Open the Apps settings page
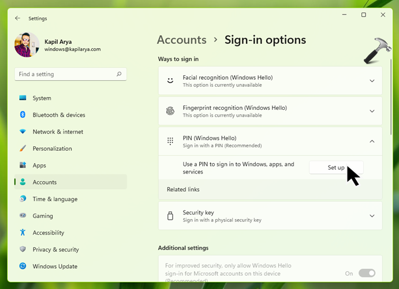Screen dimensions: 399x289 39,165
